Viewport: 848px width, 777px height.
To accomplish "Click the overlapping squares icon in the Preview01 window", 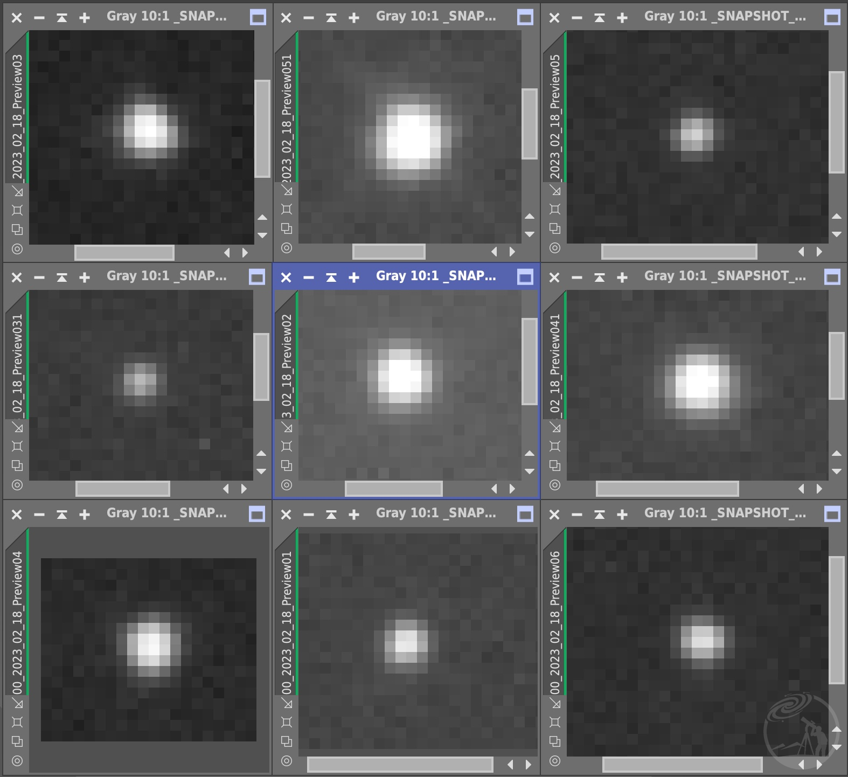I will [287, 741].
